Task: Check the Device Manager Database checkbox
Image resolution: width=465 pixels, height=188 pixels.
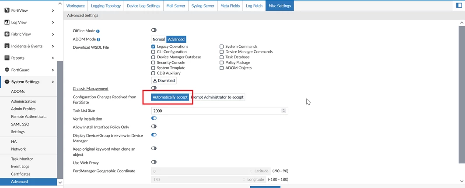Action: tap(153, 57)
